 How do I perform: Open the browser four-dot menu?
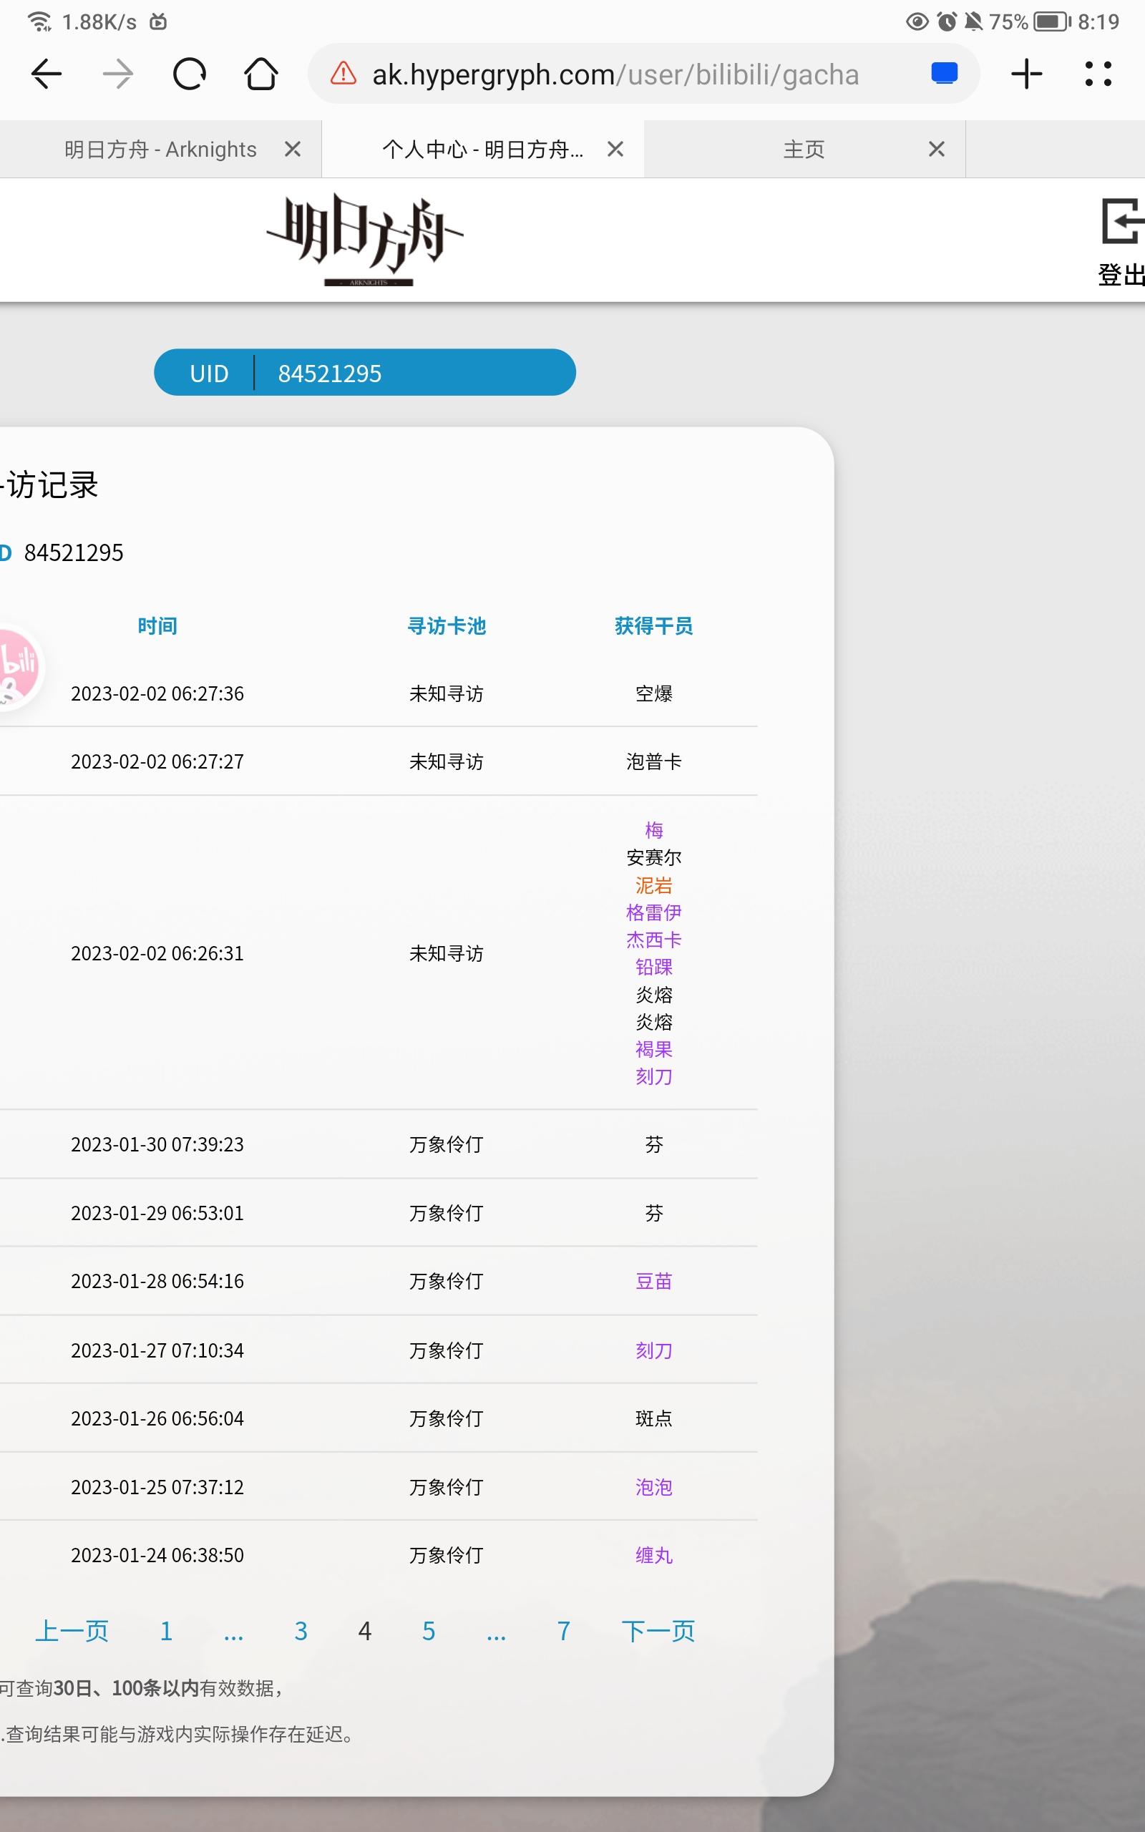point(1097,74)
